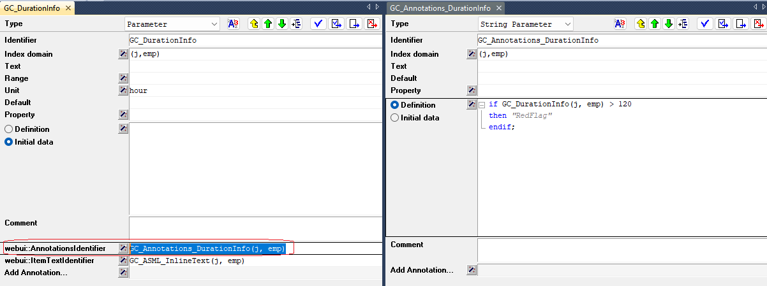Click green up-arrow icon in GC_DurationInfo pane
767x286 pixels.
[x=267, y=24]
